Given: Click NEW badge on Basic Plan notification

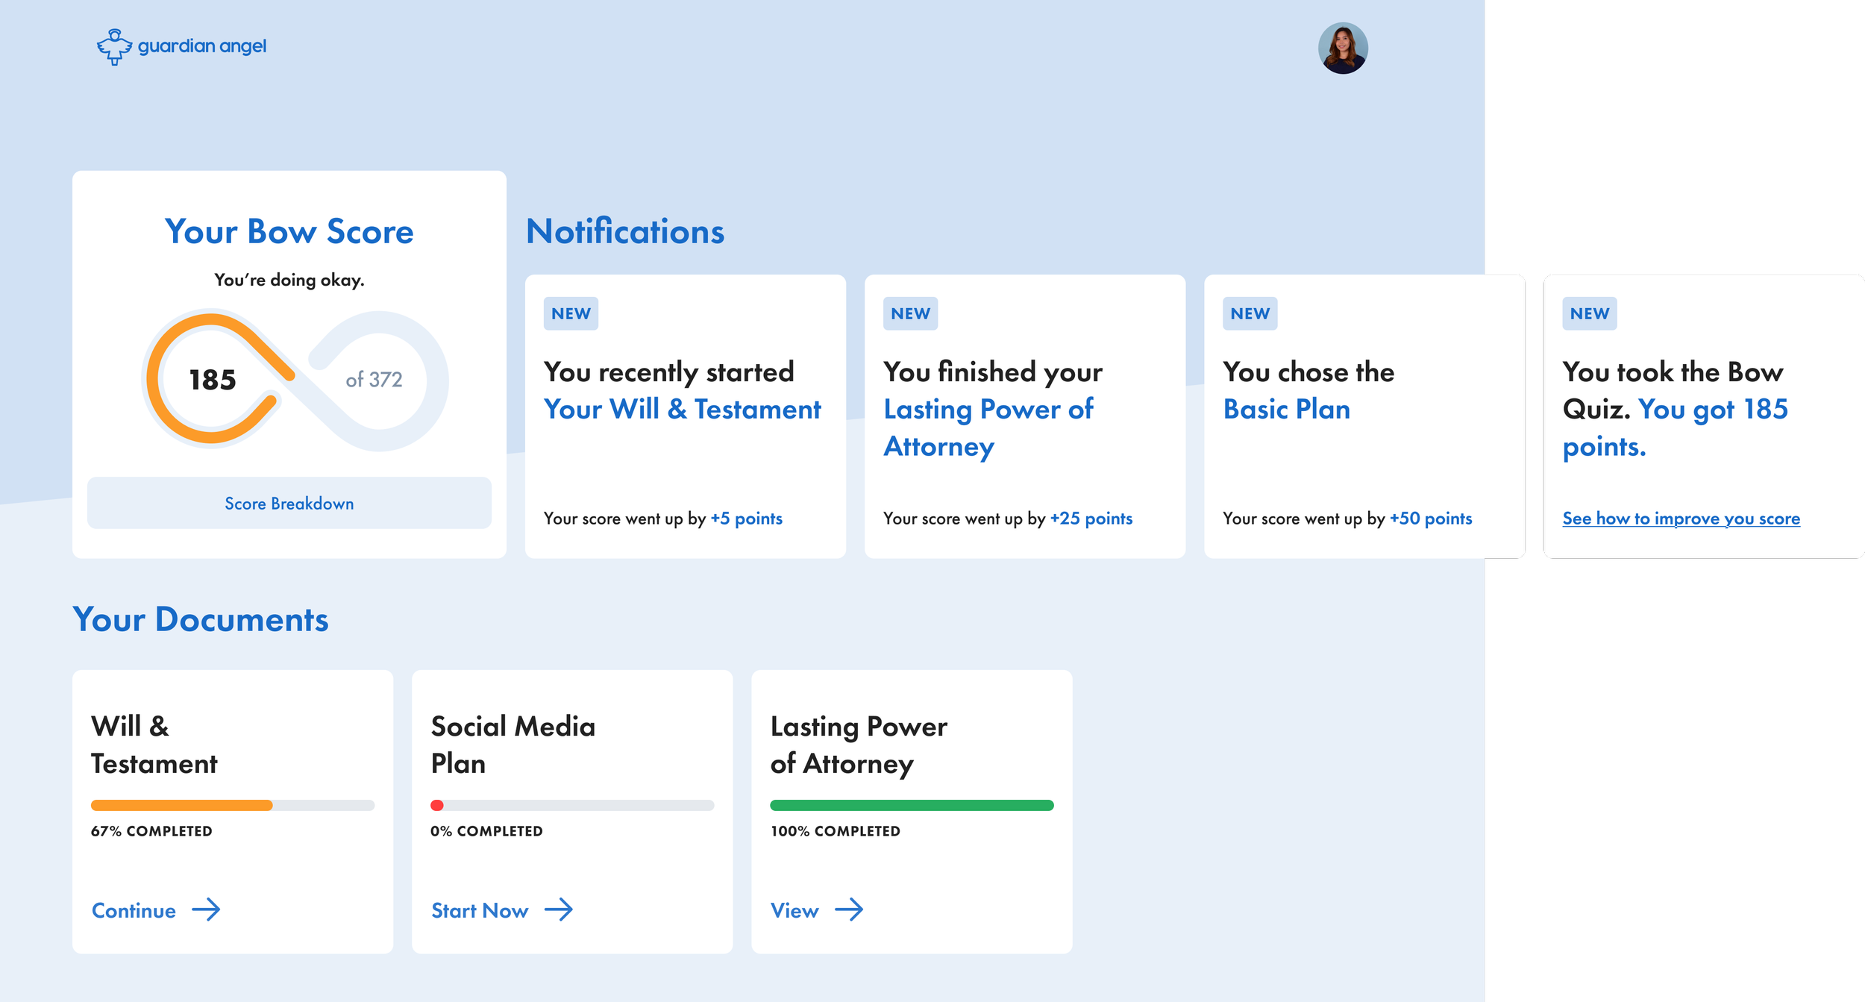Looking at the screenshot, I should 1250,314.
